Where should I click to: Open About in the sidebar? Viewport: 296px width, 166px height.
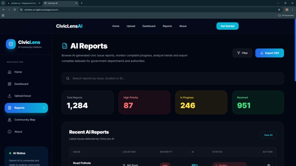[x=26, y=132]
